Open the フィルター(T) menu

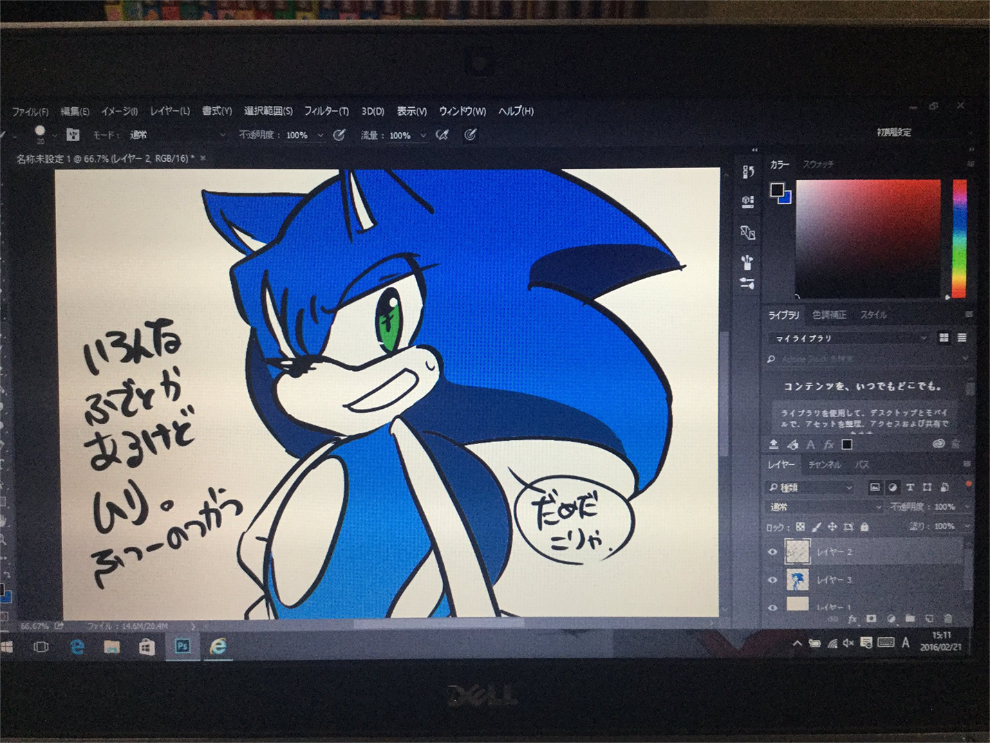326,111
